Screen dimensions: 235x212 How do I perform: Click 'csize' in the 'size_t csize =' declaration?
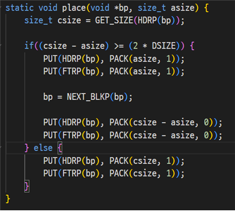point(69,20)
